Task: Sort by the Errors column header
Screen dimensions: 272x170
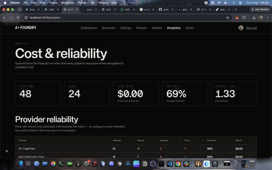Action: tap(187, 140)
